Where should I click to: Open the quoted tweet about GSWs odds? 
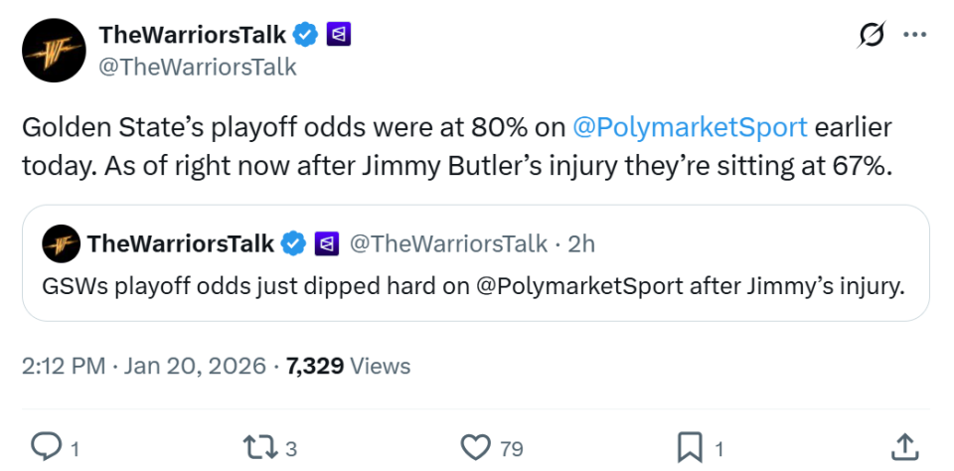tap(475, 286)
